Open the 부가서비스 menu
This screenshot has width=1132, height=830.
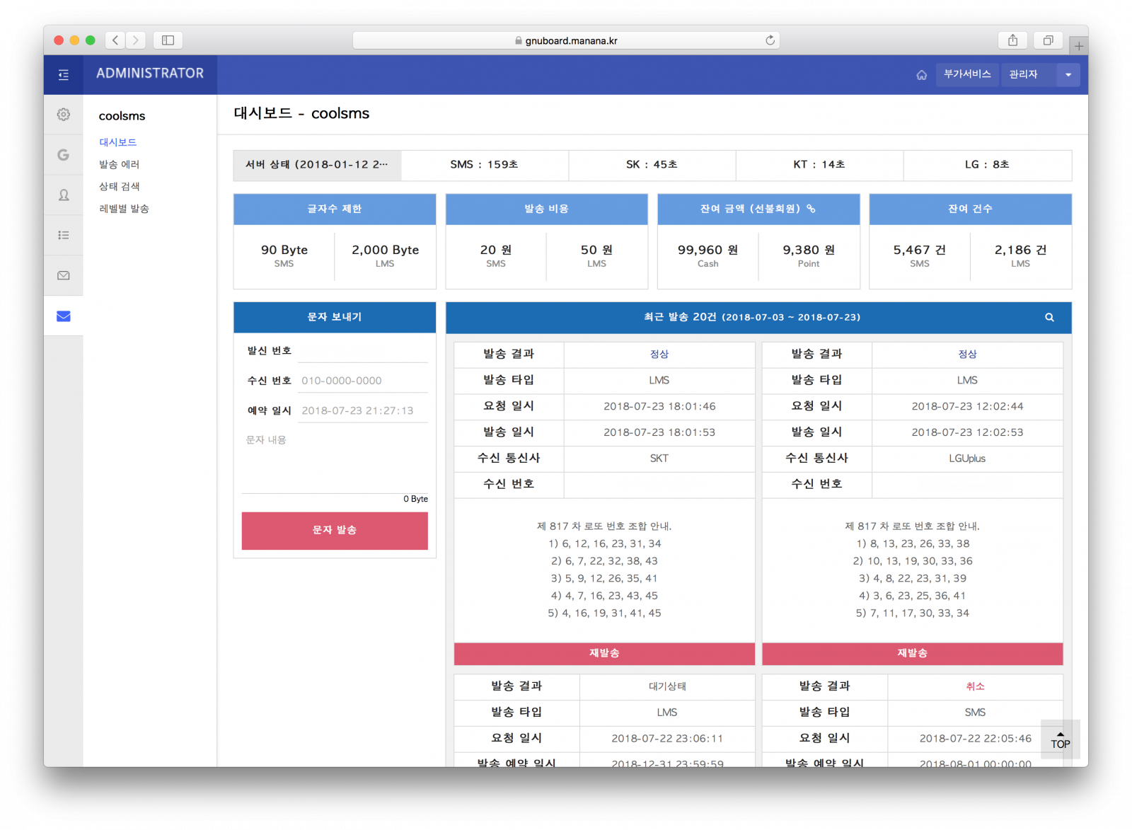[966, 74]
